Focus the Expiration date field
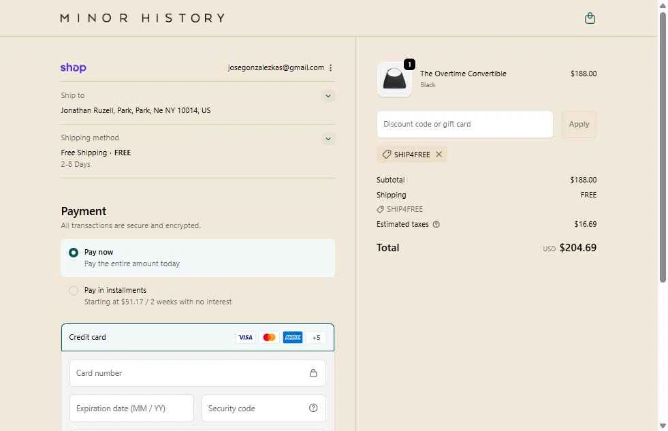Image resolution: width=668 pixels, height=431 pixels. [x=131, y=408]
